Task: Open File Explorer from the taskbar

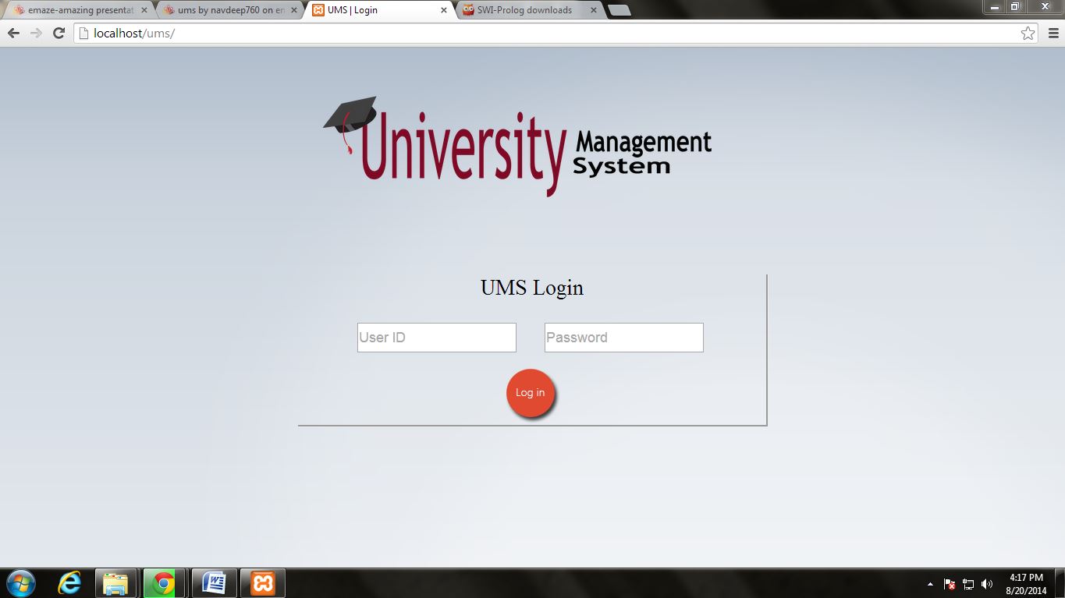Action: 115,583
